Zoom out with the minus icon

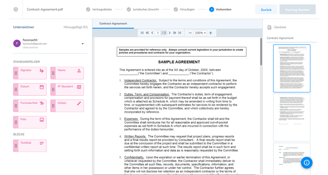tap(190, 33)
